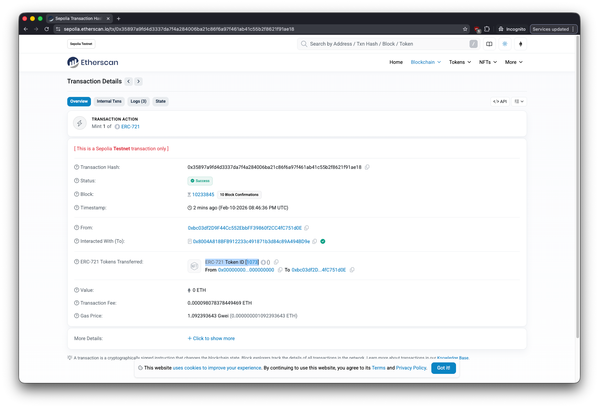Open the view options dropdown beside API
The image size is (599, 408).
(x=519, y=101)
